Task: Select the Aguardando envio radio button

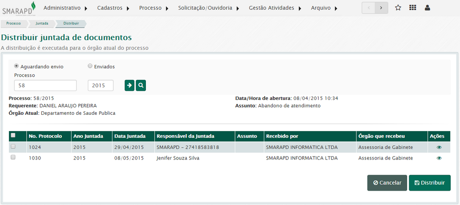Action: [16, 66]
